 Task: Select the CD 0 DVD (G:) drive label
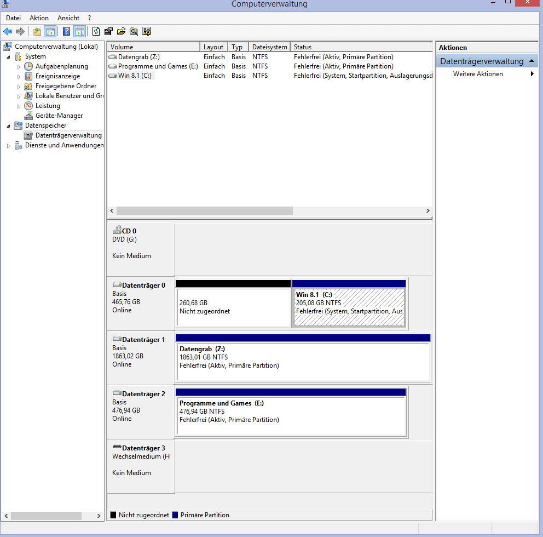click(140, 249)
